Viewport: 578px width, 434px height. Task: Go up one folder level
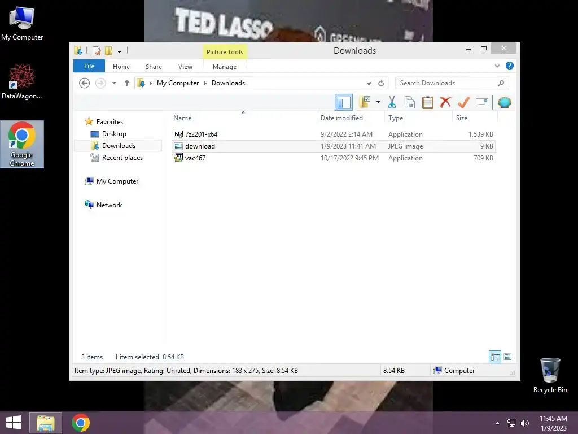click(x=127, y=83)
